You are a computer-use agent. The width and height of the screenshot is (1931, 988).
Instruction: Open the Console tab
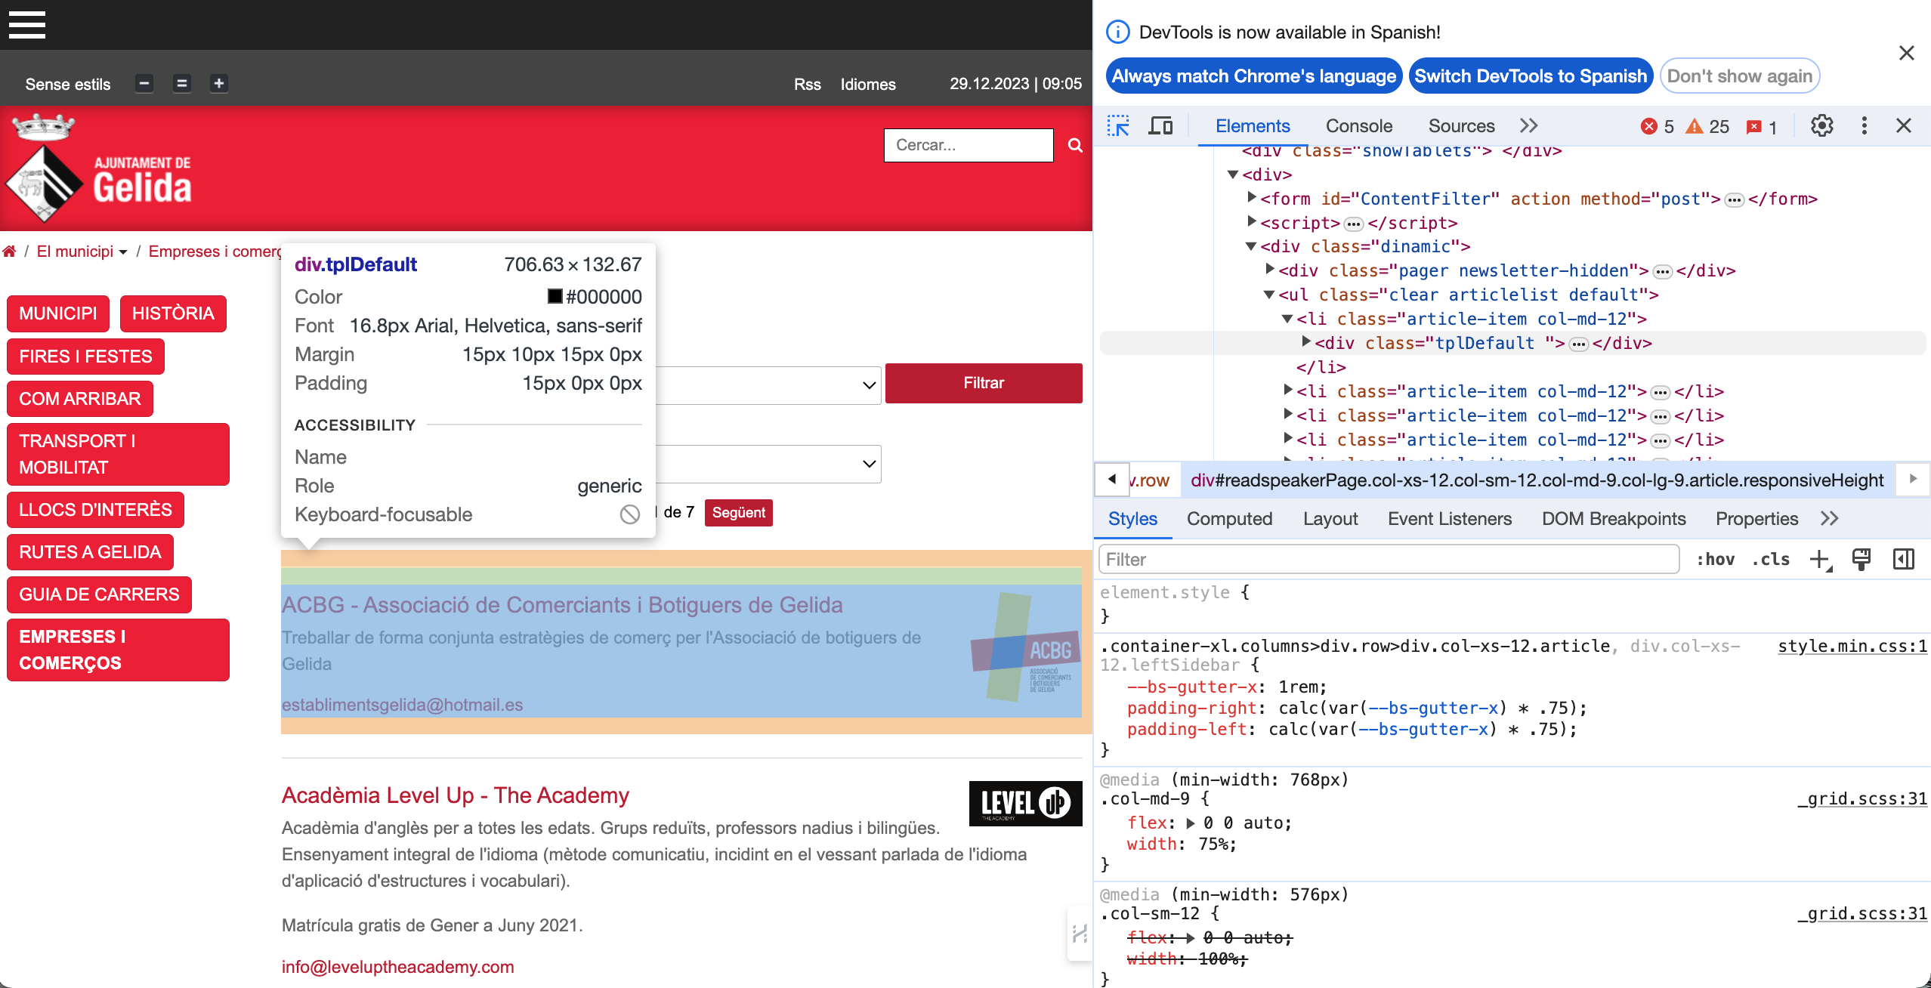pos(1358,125)
